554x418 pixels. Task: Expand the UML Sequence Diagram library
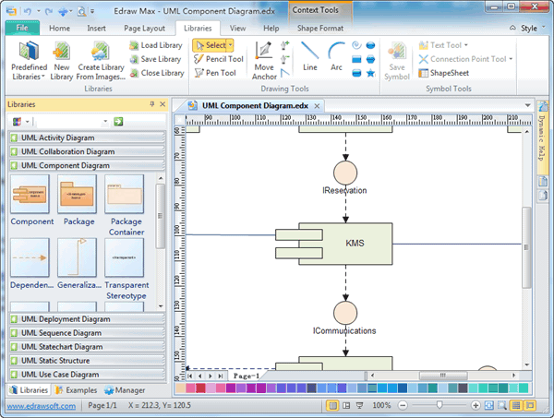tap(61, 333)
